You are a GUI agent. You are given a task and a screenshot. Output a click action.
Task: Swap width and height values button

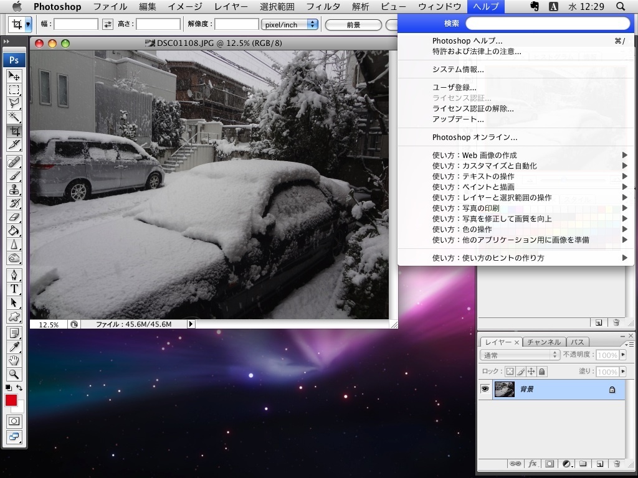tap(108, 24)
